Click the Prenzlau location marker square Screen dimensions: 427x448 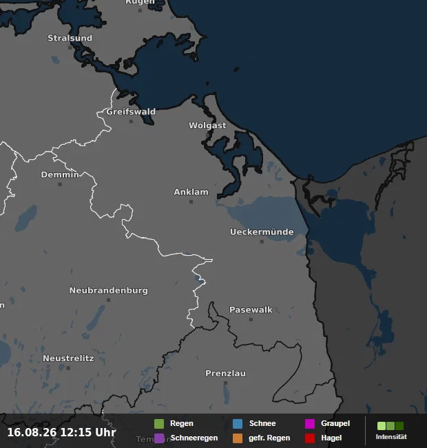point(225,383)
